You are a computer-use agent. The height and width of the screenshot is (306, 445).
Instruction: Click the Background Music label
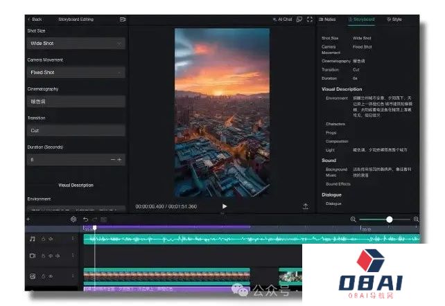click(337, 172)
